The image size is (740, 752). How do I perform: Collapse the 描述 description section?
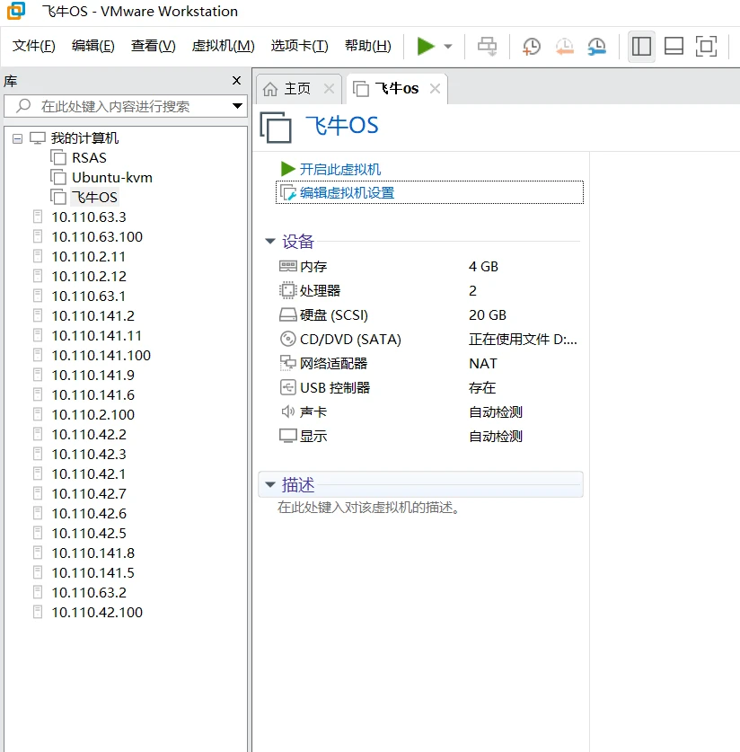coord(270,485)
